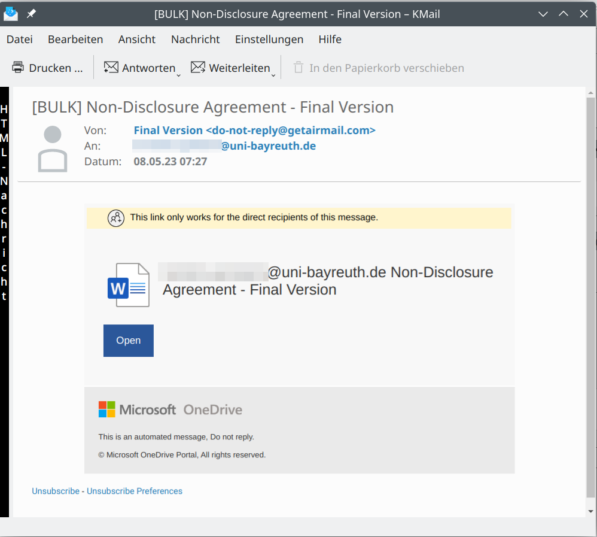The height and width of the screenshot is (537, 597).
Task: Click the Word document icon
Action: (x=128, y=286)
